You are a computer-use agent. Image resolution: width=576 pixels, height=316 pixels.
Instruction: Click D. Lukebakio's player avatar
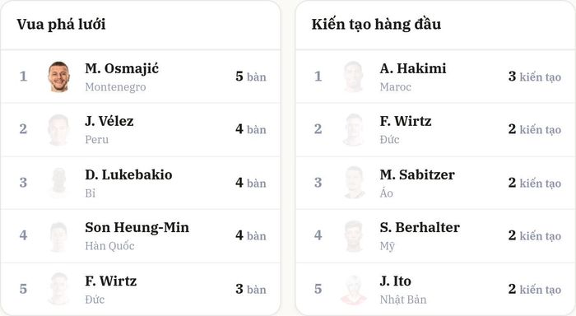(x=58, y=183)
